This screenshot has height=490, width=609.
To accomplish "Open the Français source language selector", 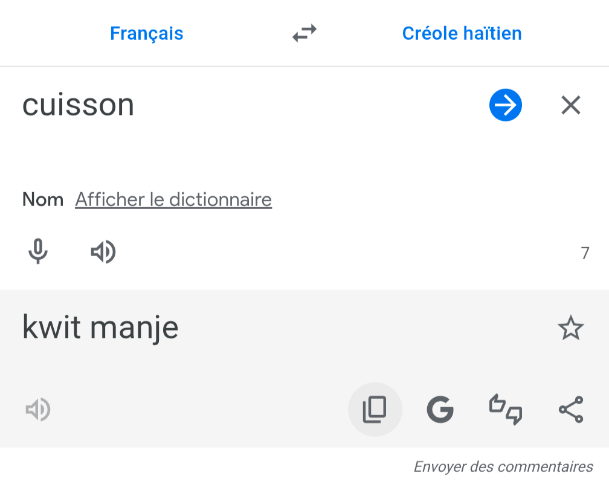I will [x=146, y=33].
